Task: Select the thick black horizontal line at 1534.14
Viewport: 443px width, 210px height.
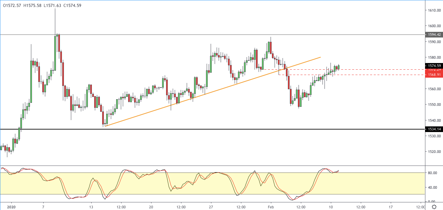Action: [212, 129]
